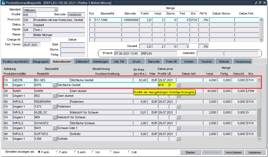Open ProdNr UE lookup after value 419
The width and height of the screenshot is (268, 157).
tap(178, 85)
